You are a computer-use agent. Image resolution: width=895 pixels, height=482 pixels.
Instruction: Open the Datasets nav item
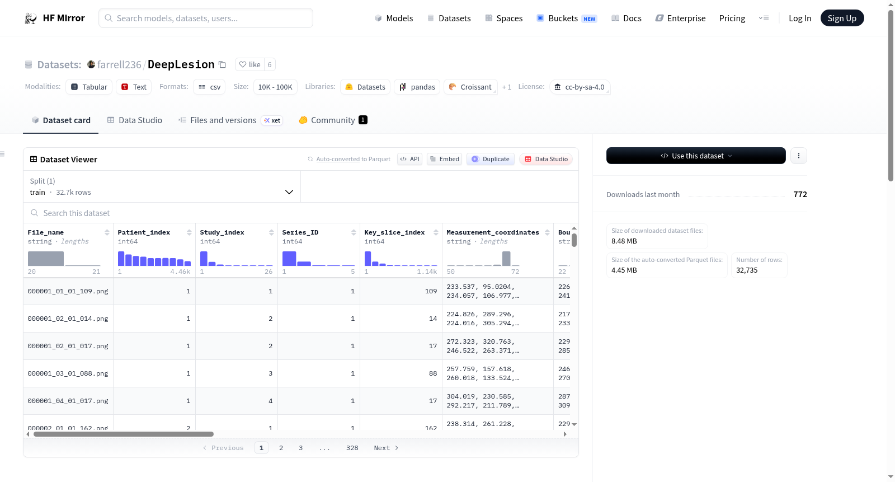tap(449, 18)
